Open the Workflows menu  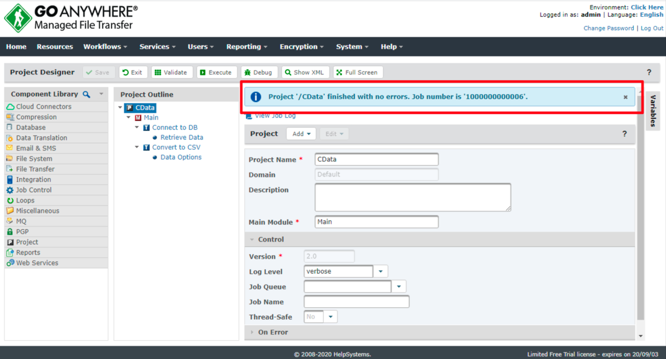[105, 47]
